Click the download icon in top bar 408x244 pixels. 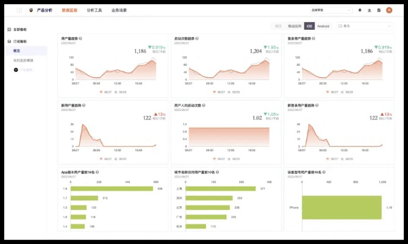(x=369, y=10)
